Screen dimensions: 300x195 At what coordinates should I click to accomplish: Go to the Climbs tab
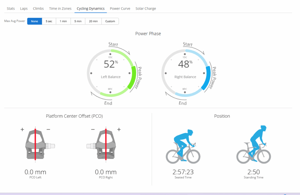38,8
